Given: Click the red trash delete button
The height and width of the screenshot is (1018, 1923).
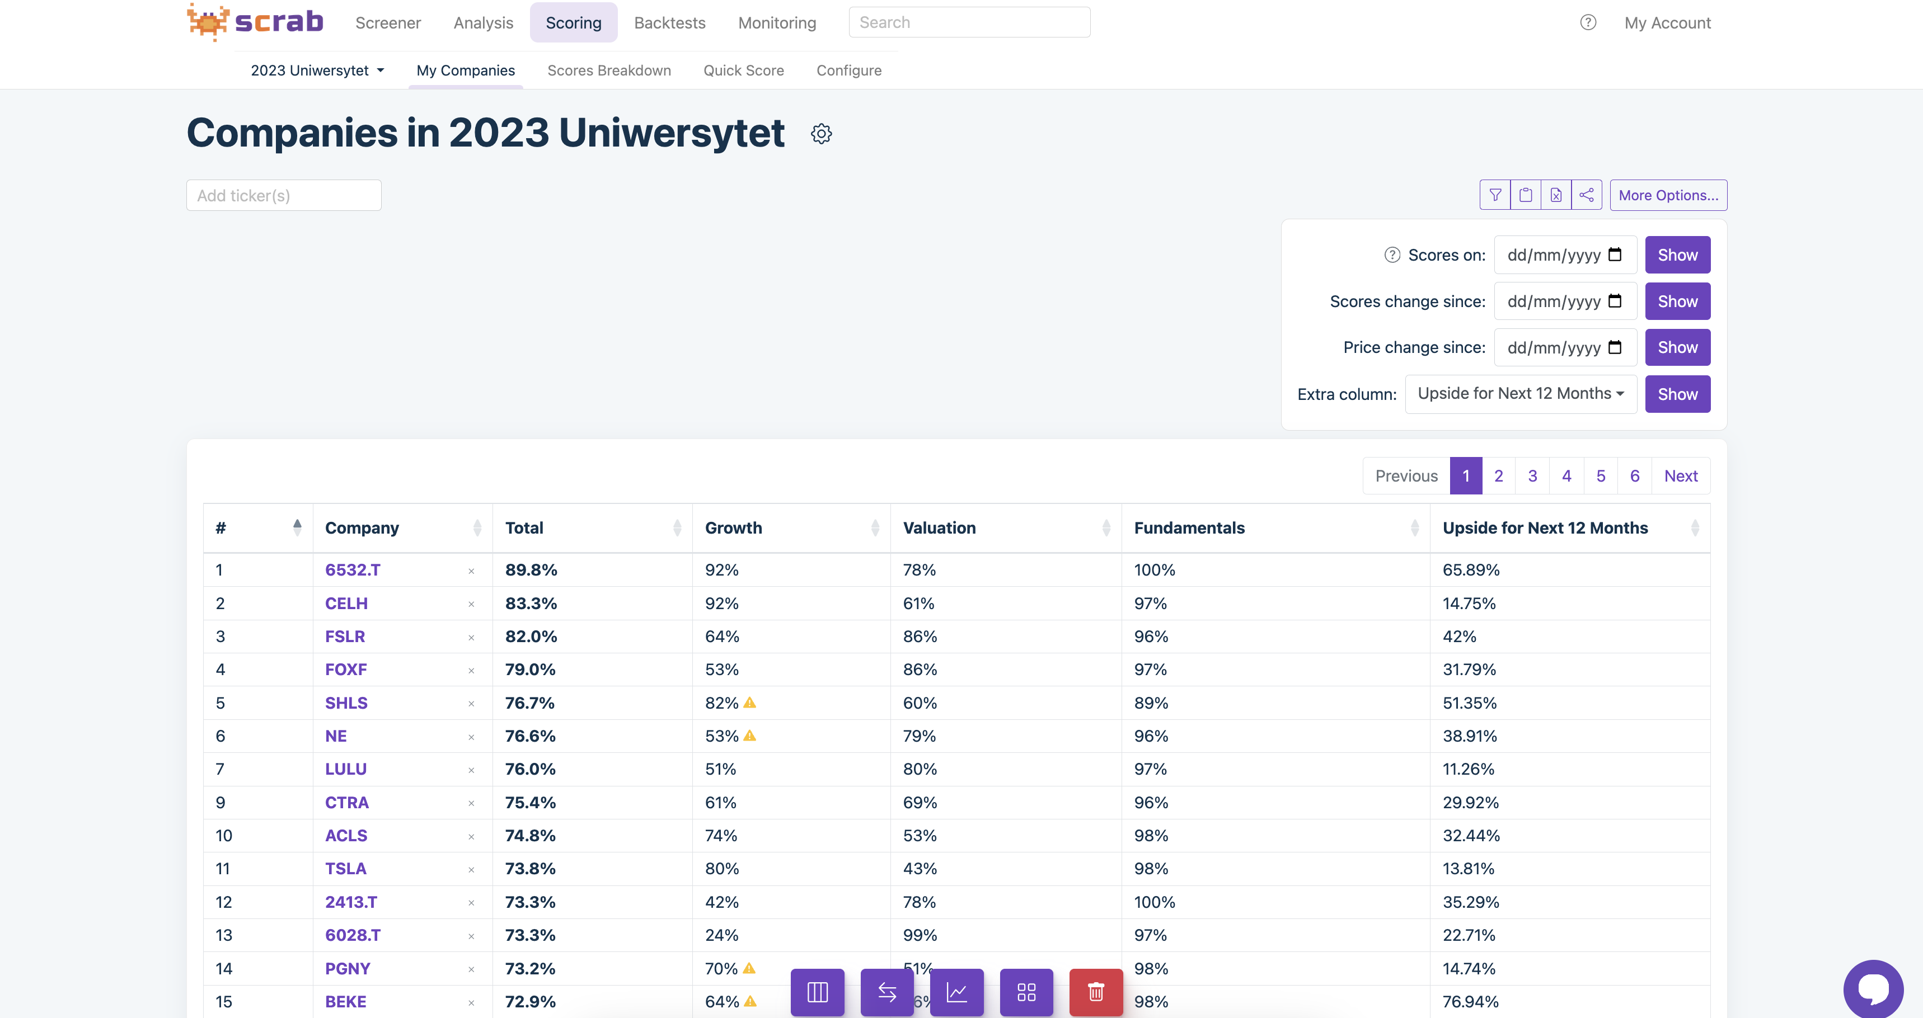Looking at the screenshot, I should tap(1095, 992).
